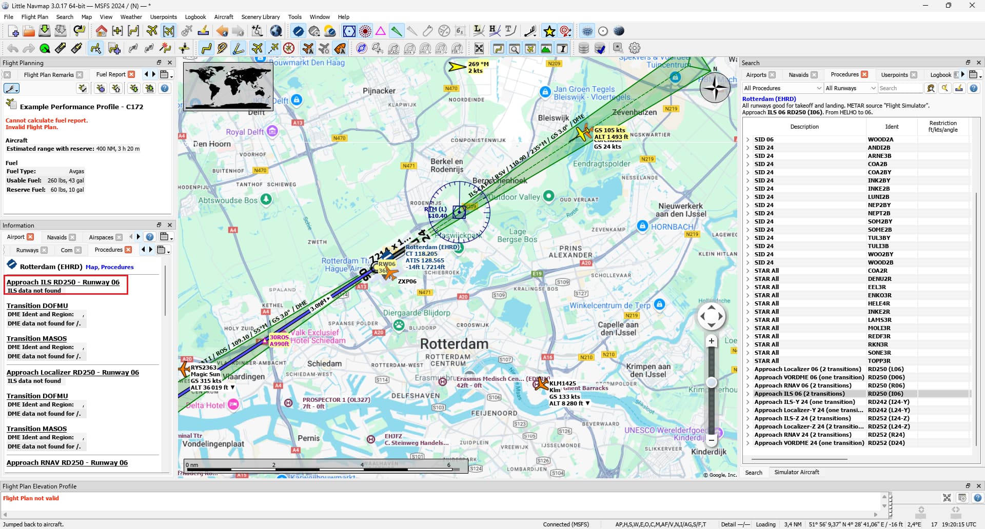Click the undo flight plan arrow
Viewport: 985px width, 529px height.
click(x=13, y=48)
